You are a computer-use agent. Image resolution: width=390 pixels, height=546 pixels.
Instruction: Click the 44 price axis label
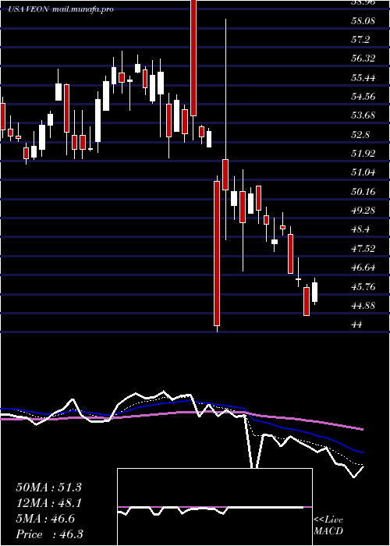click(x=357, y=324)
